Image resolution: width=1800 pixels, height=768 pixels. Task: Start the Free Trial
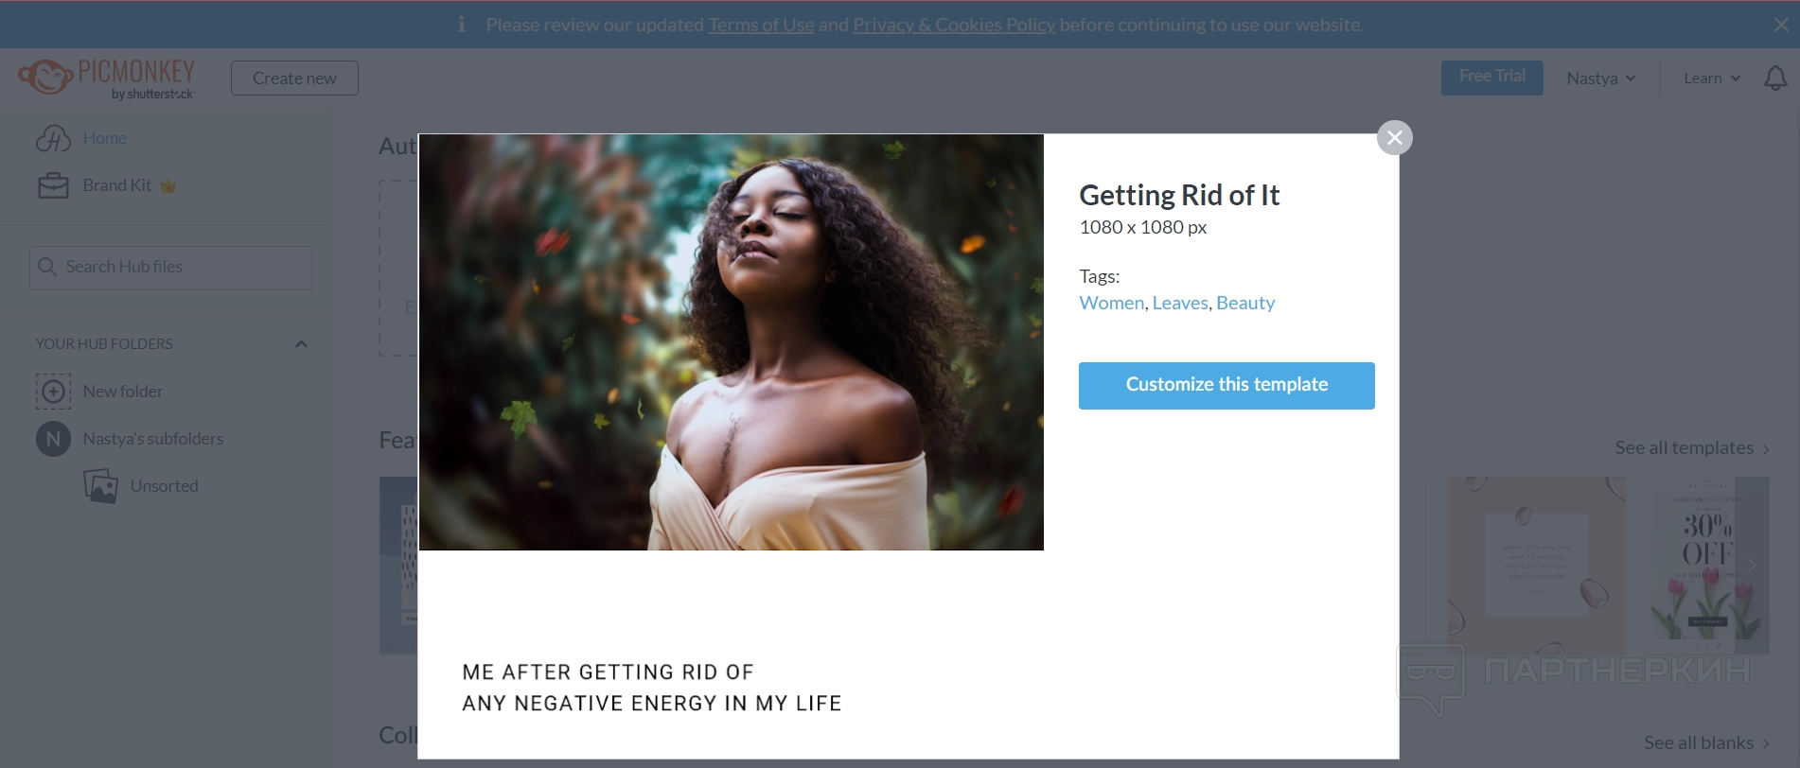1491,78
